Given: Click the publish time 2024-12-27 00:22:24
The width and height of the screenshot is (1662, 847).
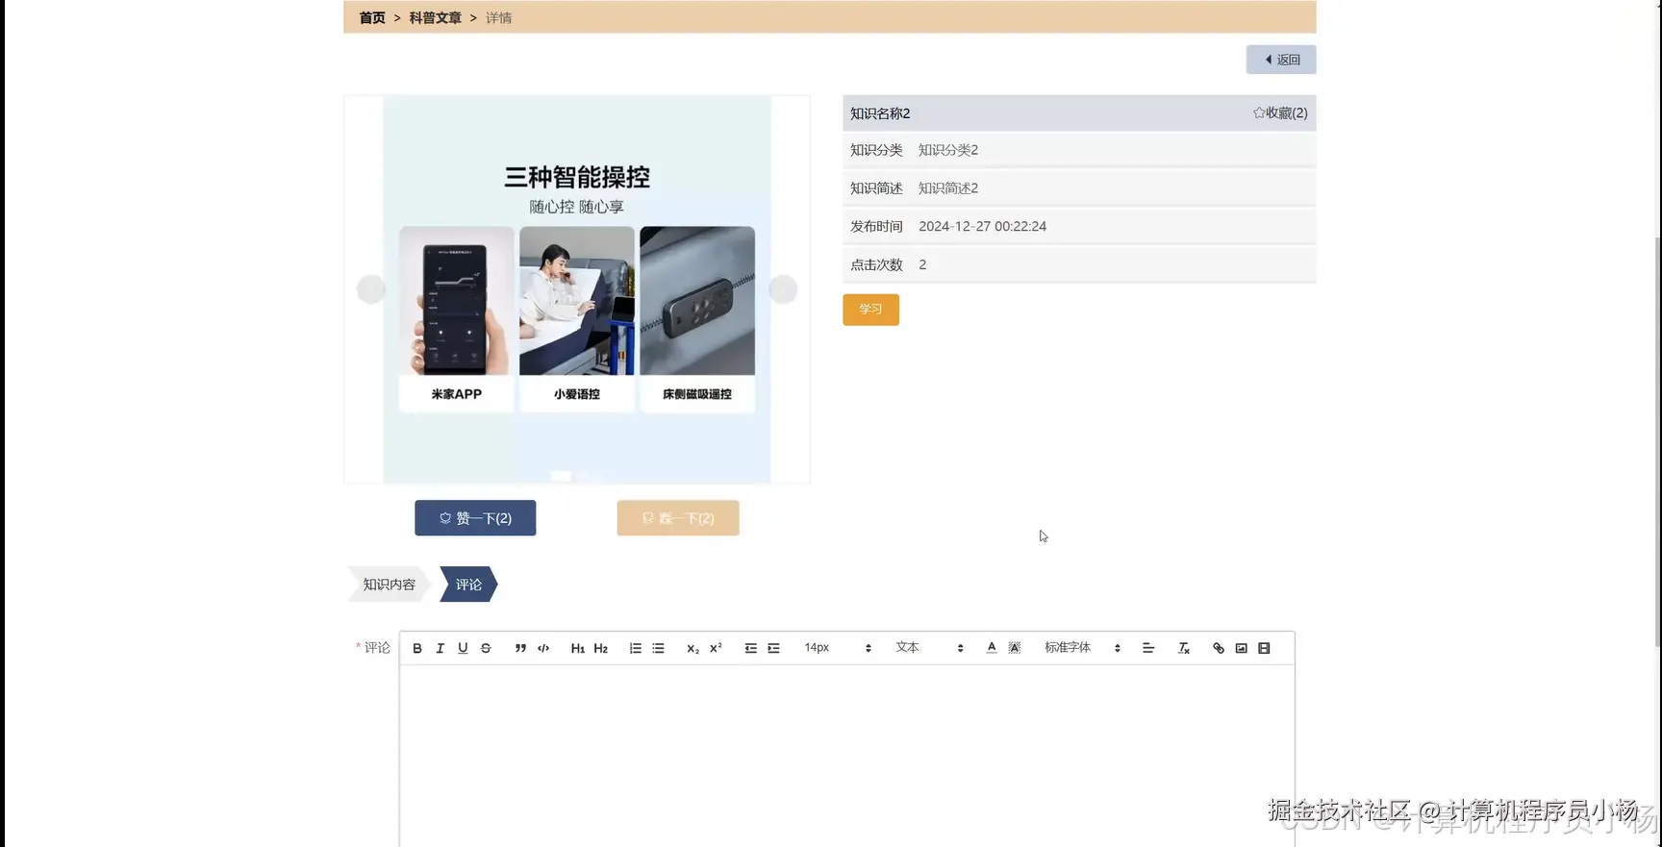Looking at the screenshot, I should 982,227.
